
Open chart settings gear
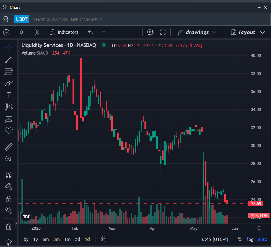click(x=150, y=32)
